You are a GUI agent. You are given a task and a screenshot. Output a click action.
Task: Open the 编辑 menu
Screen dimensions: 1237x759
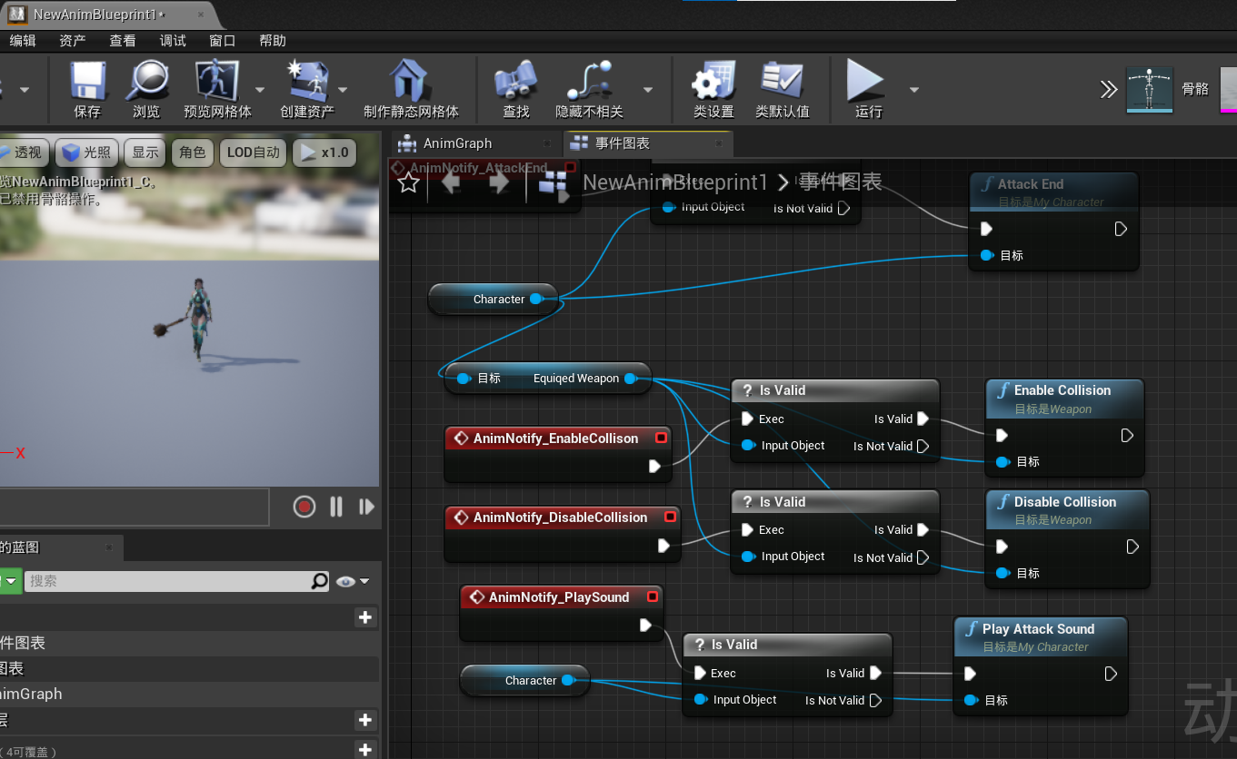[x=23, y=40]
